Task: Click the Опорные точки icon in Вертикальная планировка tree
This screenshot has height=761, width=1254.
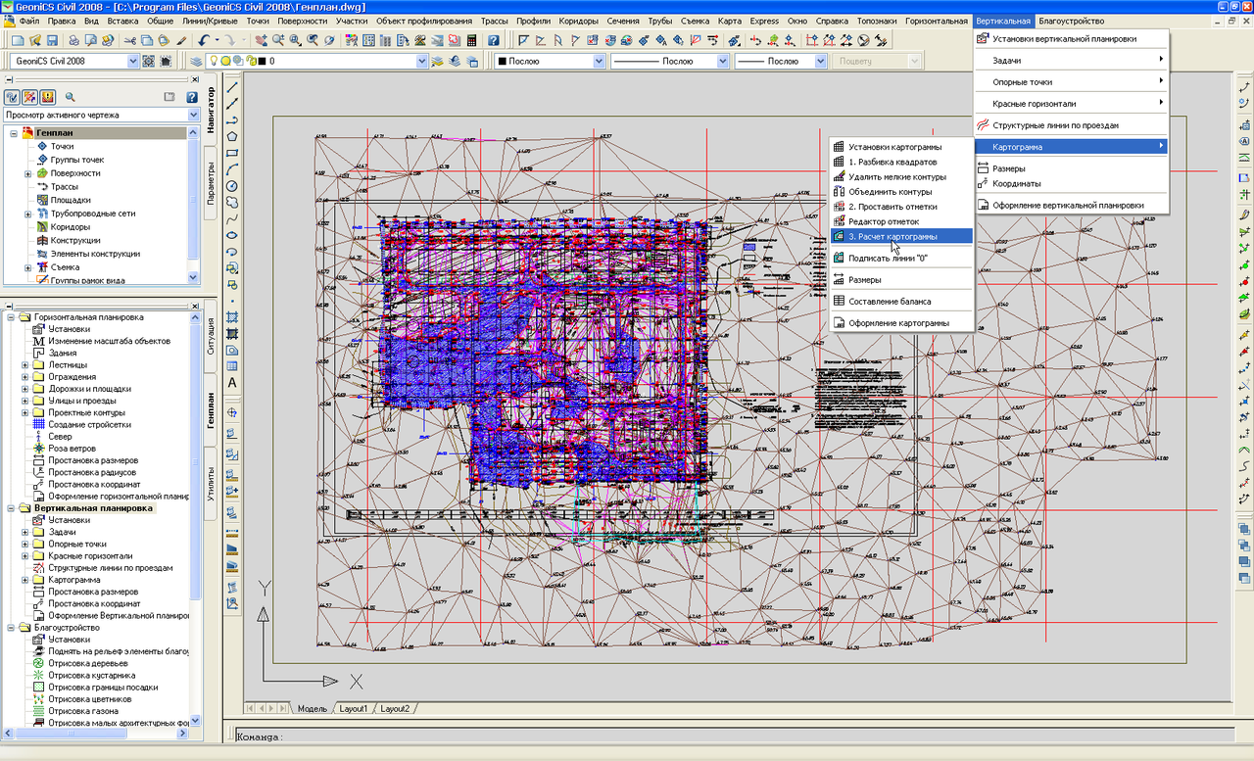Action: 40,545
